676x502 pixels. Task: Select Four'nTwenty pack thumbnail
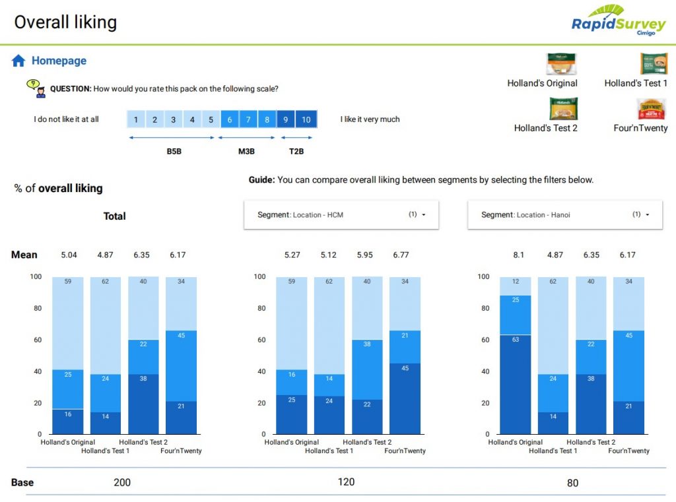point(652,109)
